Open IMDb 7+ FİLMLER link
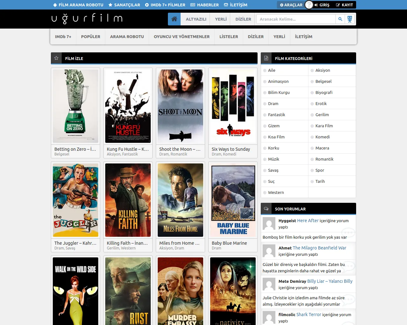This screenshot has width=407, height=325. click(x=165, y=5)
